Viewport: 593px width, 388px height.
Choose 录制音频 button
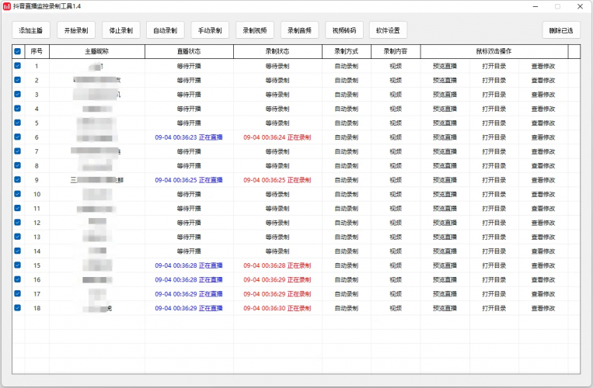(x=299, y=30)
